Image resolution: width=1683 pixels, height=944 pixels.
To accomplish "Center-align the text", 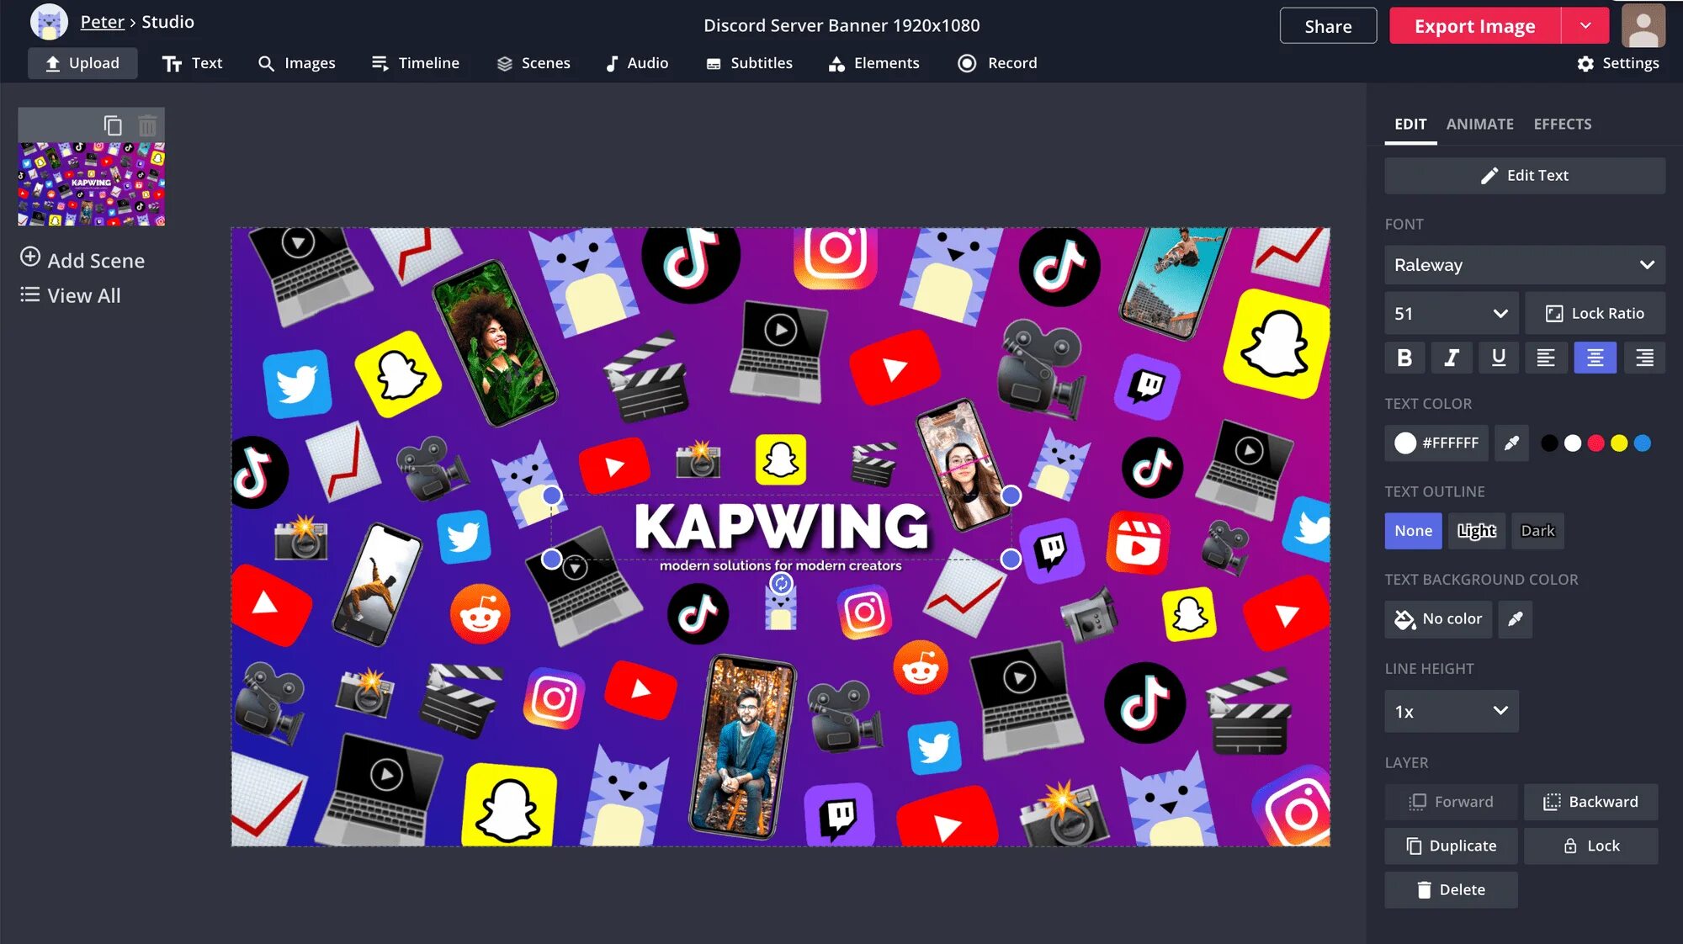I will 1595,358.
